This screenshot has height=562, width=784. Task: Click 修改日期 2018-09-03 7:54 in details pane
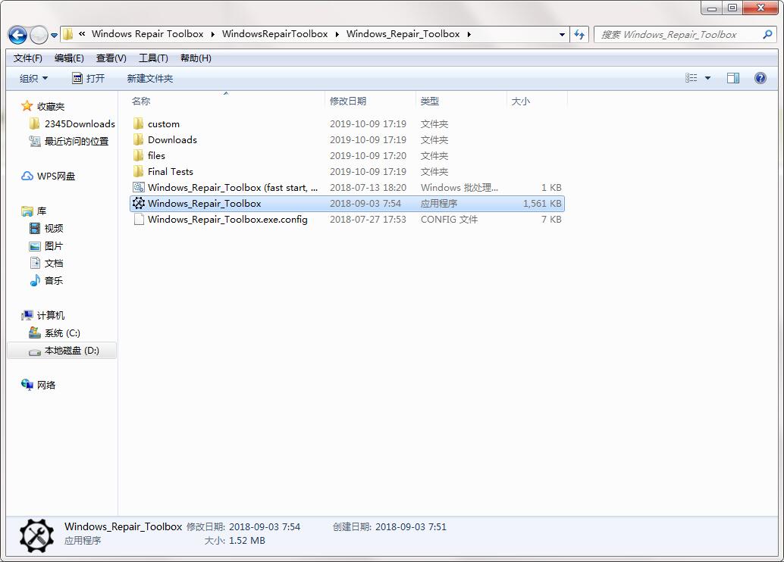243,526
